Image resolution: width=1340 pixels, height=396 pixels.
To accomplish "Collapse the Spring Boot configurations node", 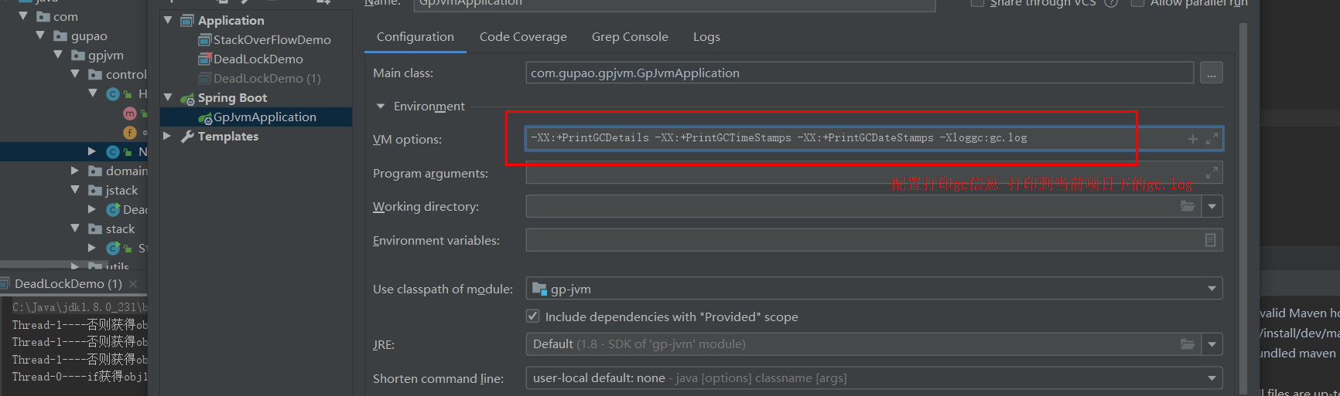I will point(168,97).
